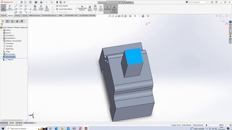Click the blue highlighted face of the model
The width and height of the screenshot is (232, 130).
tap(134, 56)
